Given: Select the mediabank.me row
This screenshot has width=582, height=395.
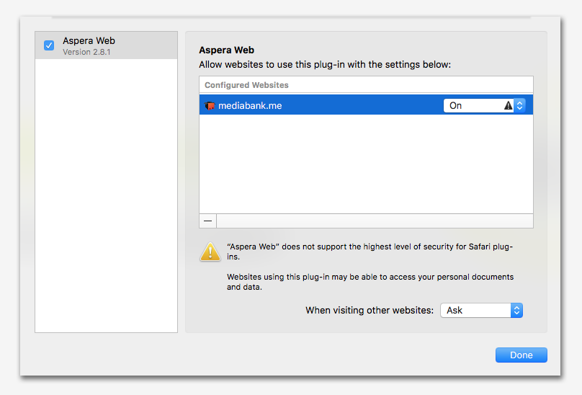Looking at the screenshot, I should pos(366,105).
